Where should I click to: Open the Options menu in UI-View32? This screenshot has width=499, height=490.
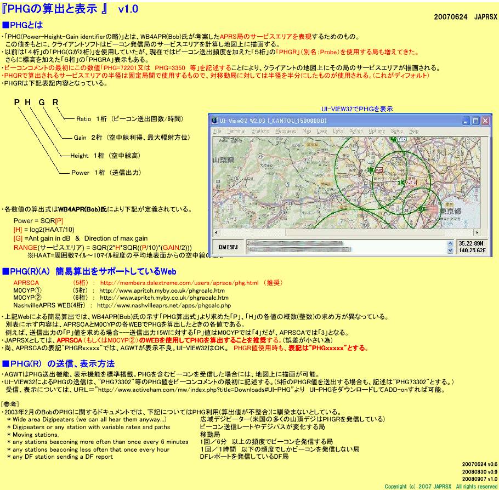(x=377, y=131)
